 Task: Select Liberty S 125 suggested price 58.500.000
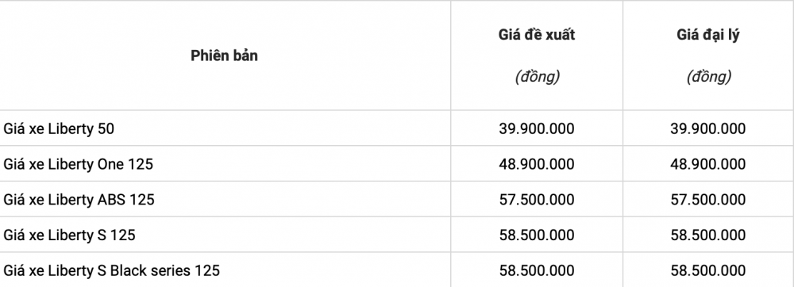(x=537, y=235)
